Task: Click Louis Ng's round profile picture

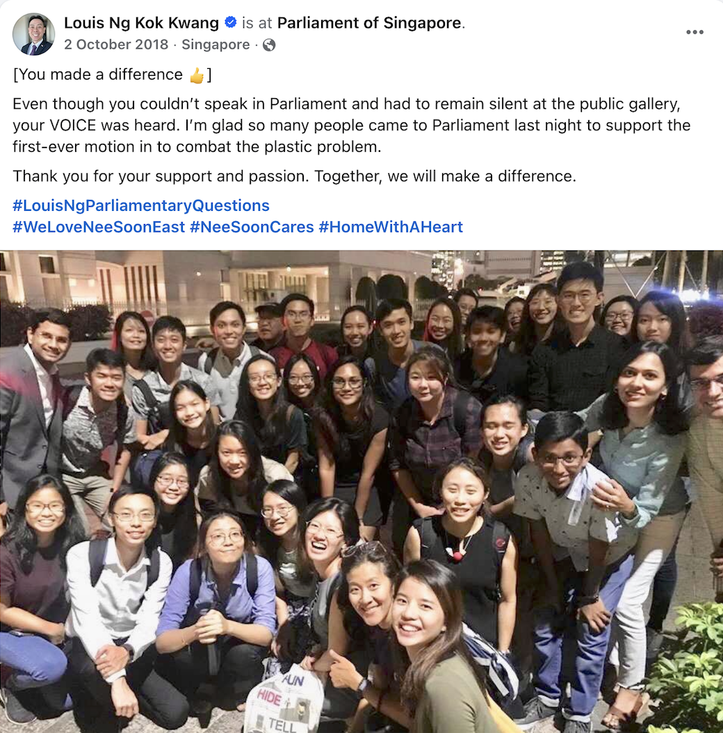Action: tap(33, 34)
